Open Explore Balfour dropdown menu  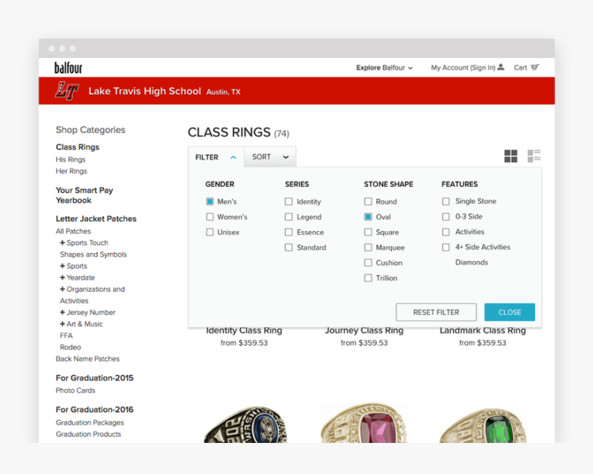tap(384, 68)
